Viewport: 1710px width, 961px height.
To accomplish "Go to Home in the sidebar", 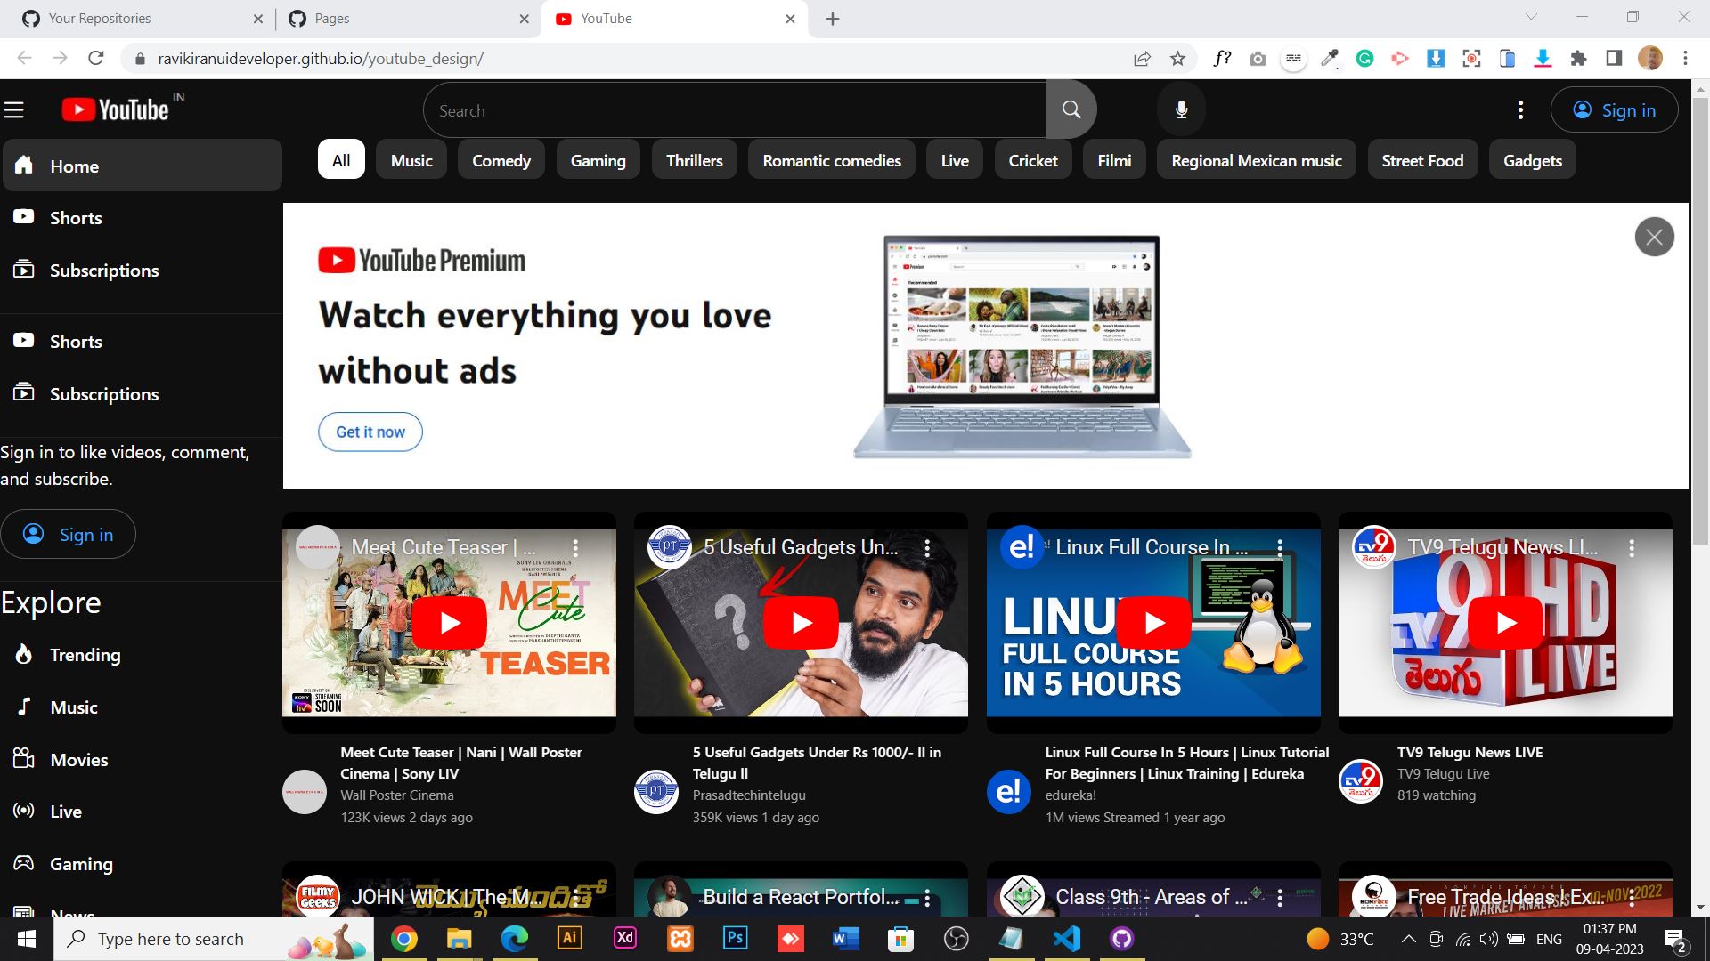I will pos(142,166).
